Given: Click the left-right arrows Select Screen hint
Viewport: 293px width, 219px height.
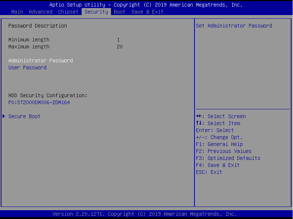Looking at the screenshot, I should coord(220,116).
